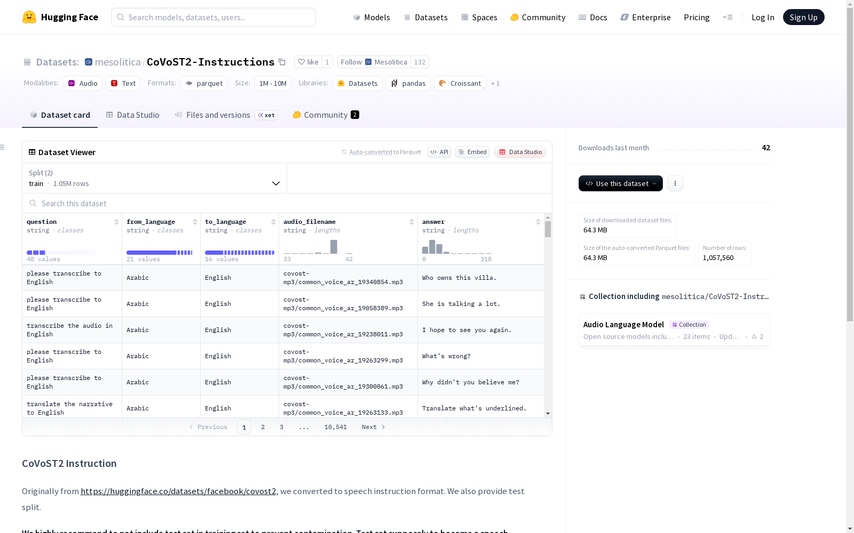Open the Files and versions tab
Viewport: 854px width, 533px height.
tap(226, 115)
